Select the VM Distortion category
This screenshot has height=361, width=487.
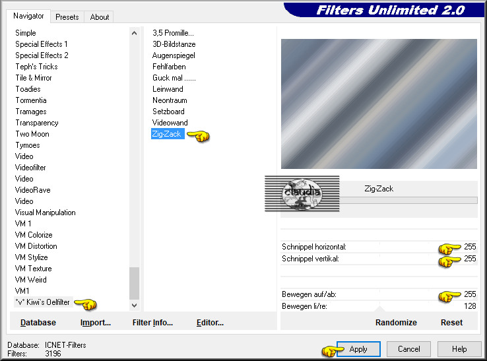coord(36,246)
